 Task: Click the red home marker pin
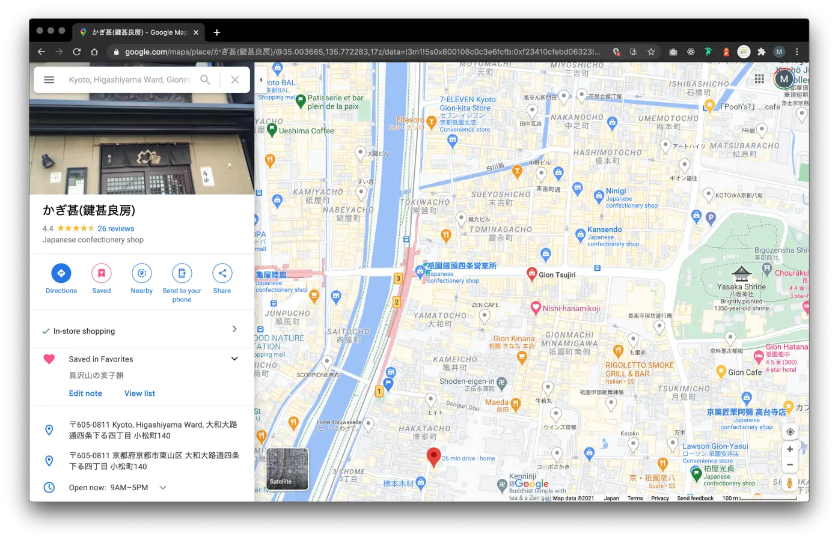tap(433, 457)
